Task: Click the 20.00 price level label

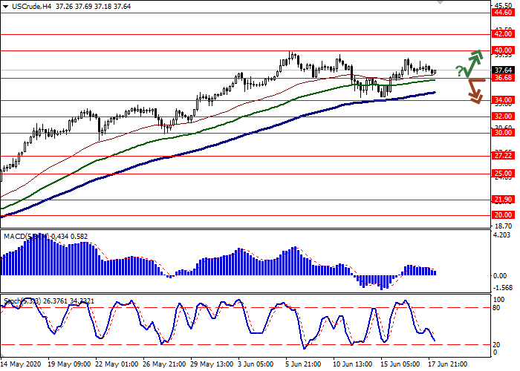Action: [x=503, y=215]
